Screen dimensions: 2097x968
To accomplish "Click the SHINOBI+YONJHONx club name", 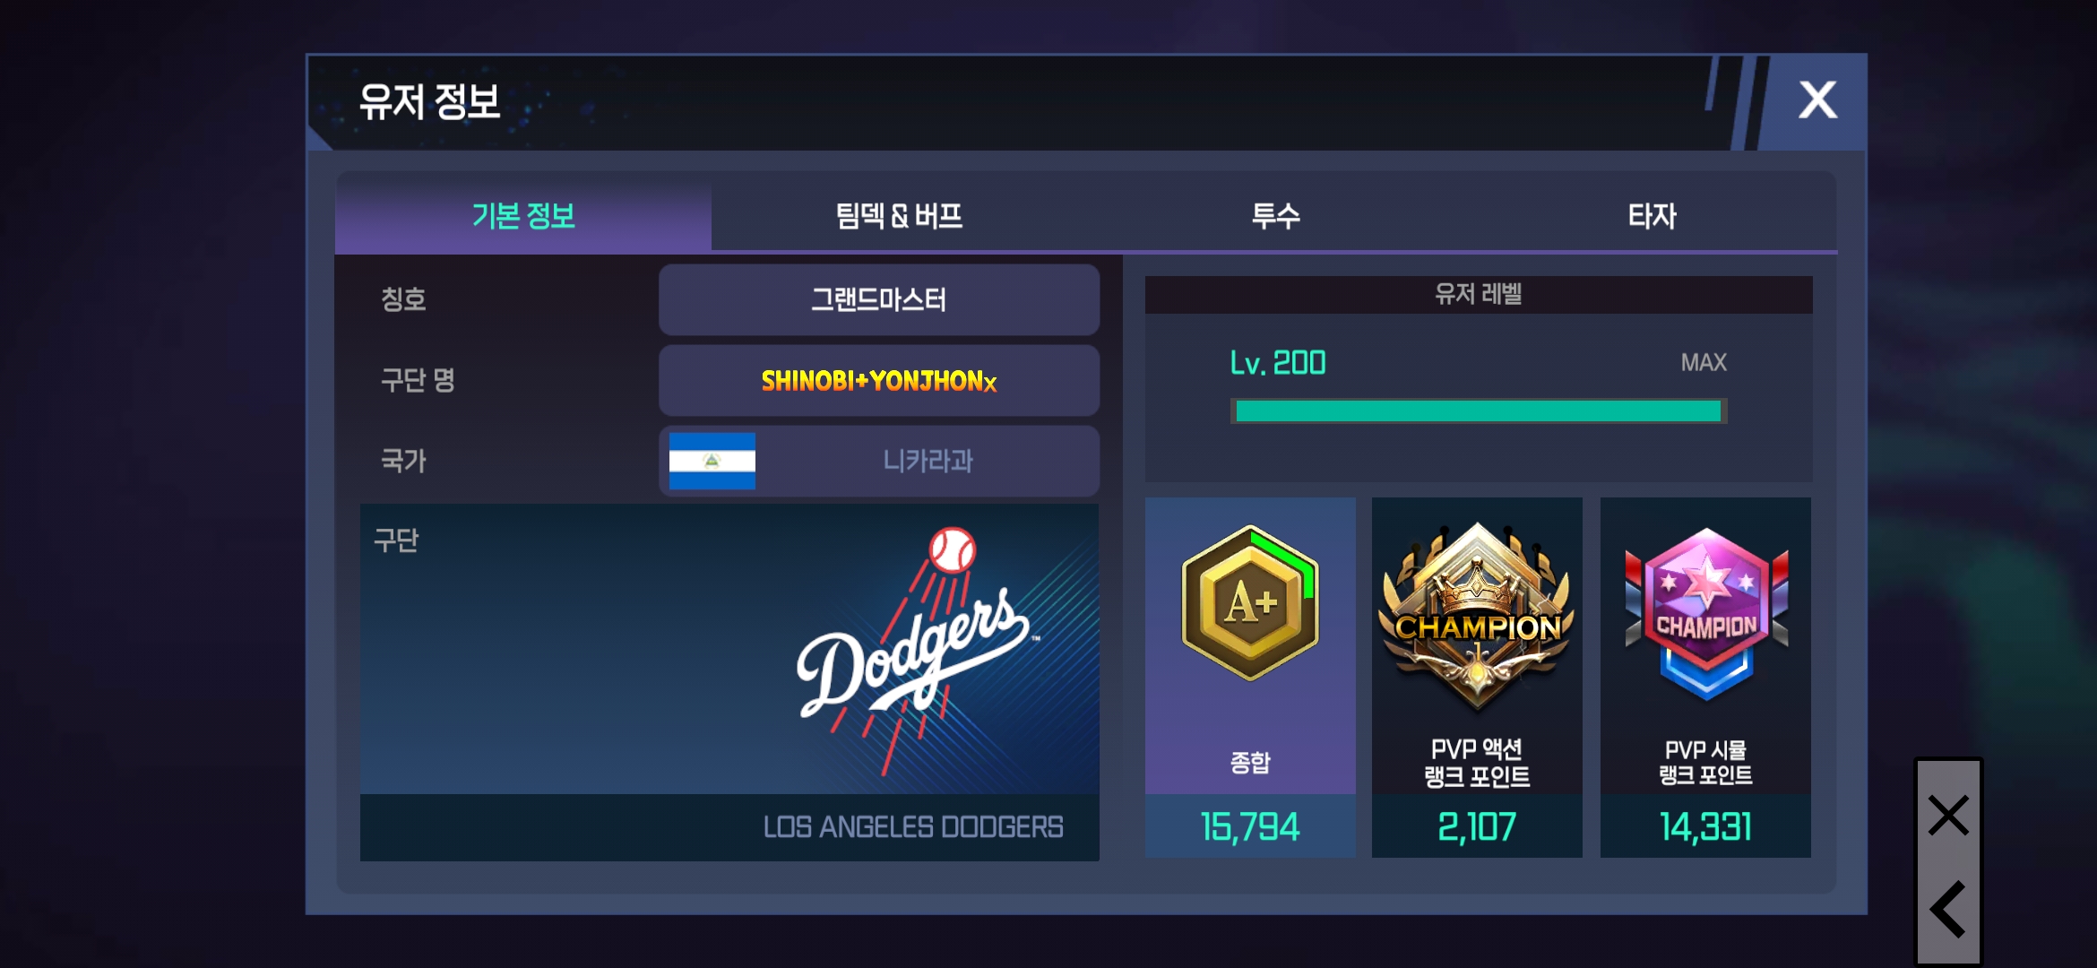I will point(879,381).
